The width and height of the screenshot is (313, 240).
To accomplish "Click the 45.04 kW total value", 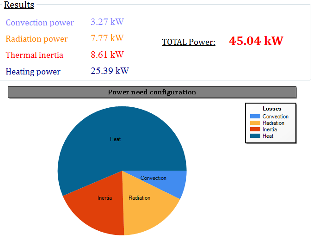I will 256,41.
